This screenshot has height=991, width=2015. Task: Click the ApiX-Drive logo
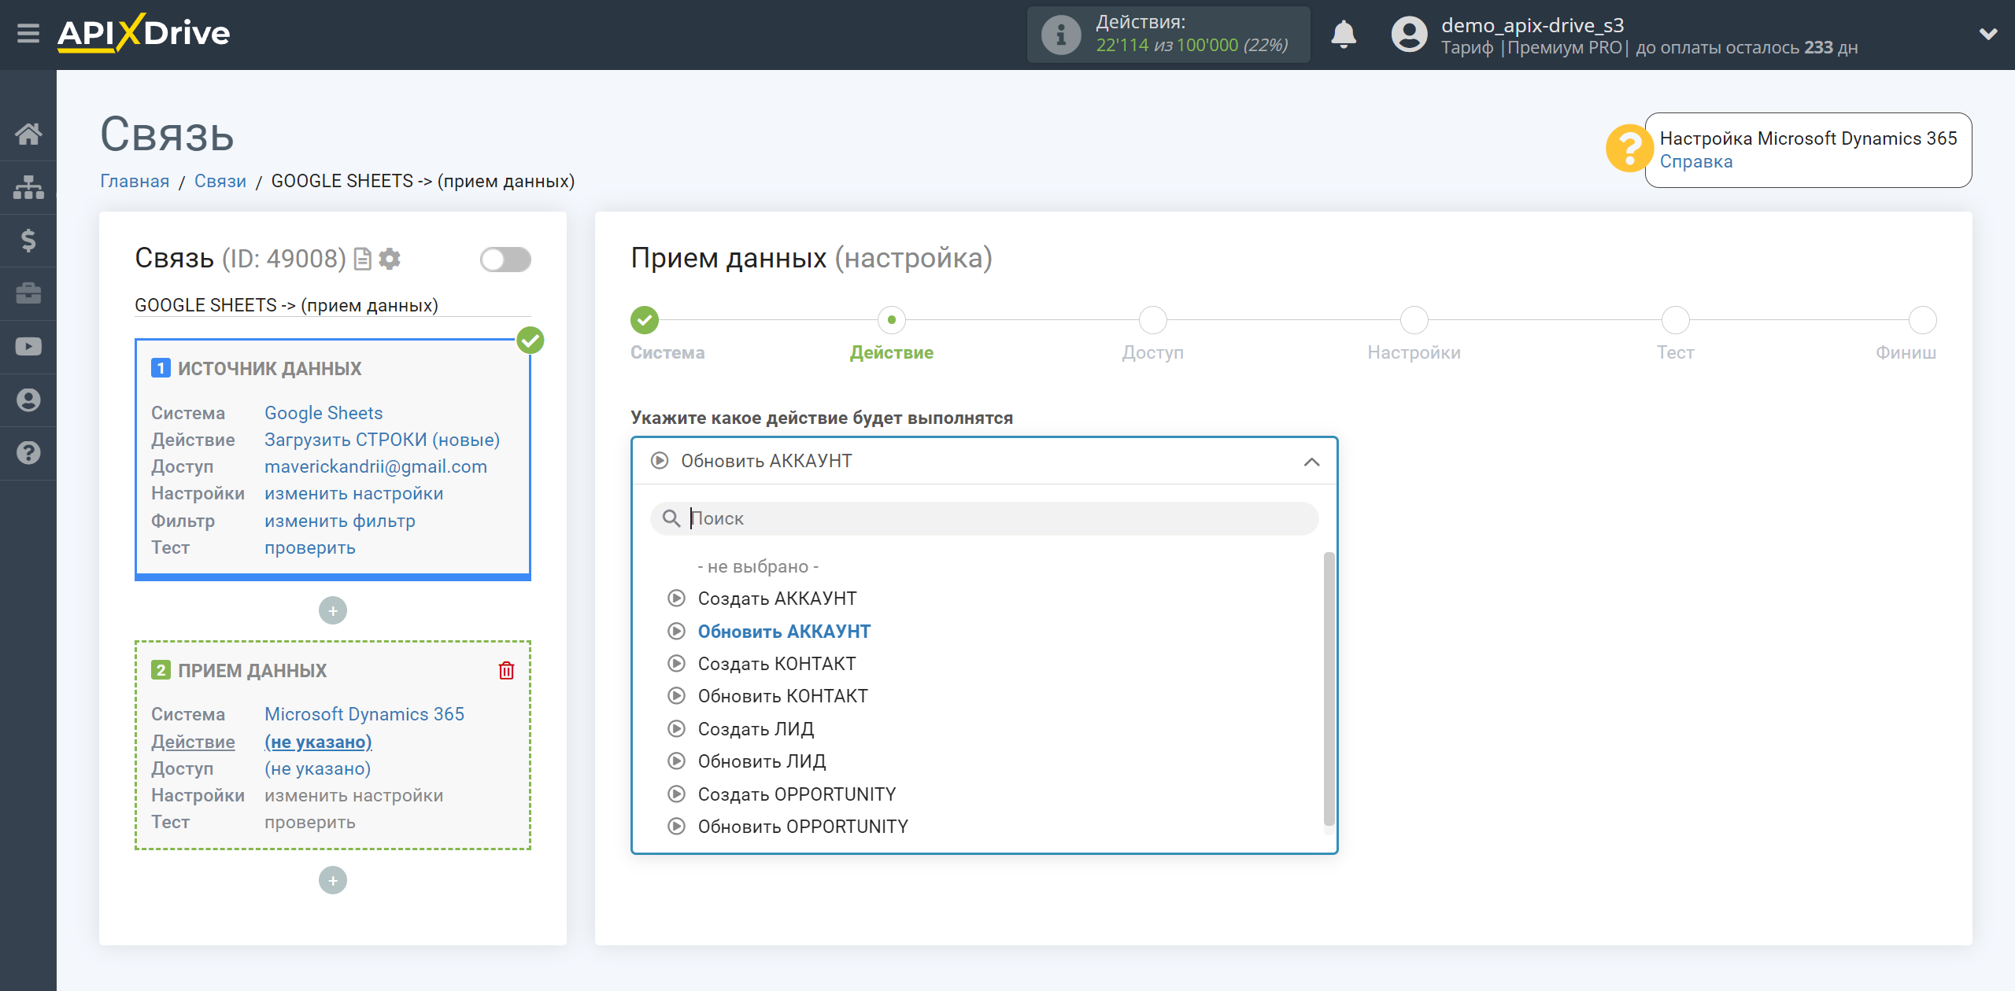click(143, 33)
